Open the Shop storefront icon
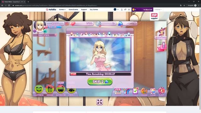This screenshot has width=201, height=113. click(118, 92)
